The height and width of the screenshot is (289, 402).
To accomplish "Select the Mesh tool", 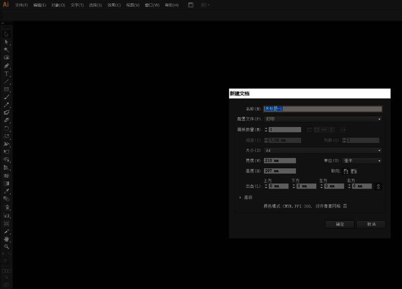I will (x=7, y=175).
